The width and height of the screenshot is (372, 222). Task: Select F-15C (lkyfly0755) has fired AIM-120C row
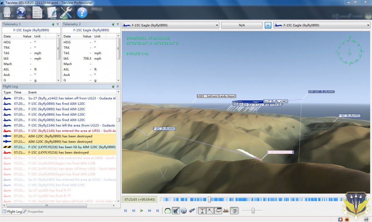[59, 185]
